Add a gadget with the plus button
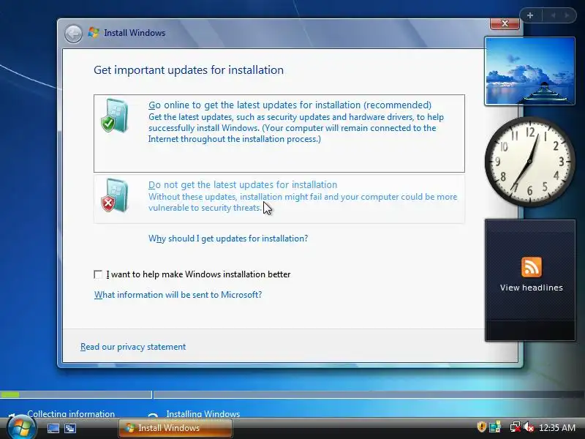 pyautogui.click(x=530, y=15)
